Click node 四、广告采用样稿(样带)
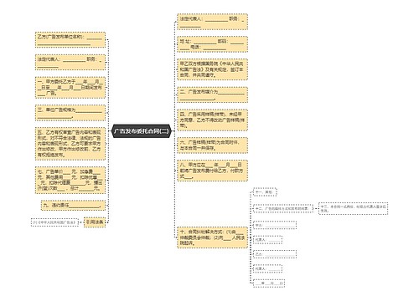 click(212, 120)
